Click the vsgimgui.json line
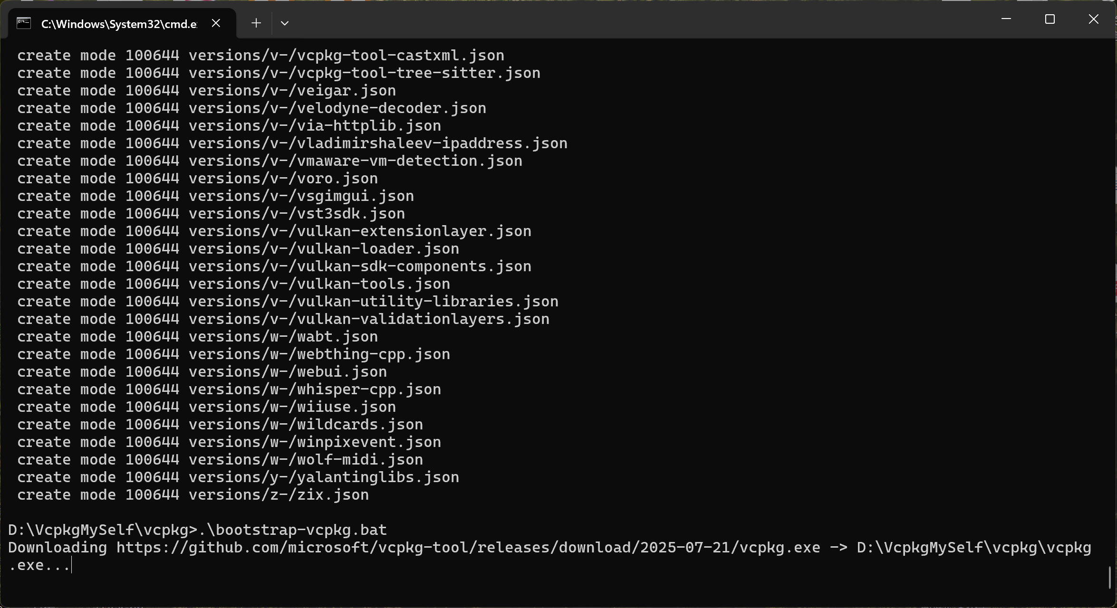This screenshot has height=608, width=1117. [216, 196]
